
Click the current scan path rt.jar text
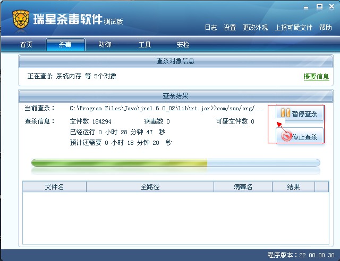(166, 108)
